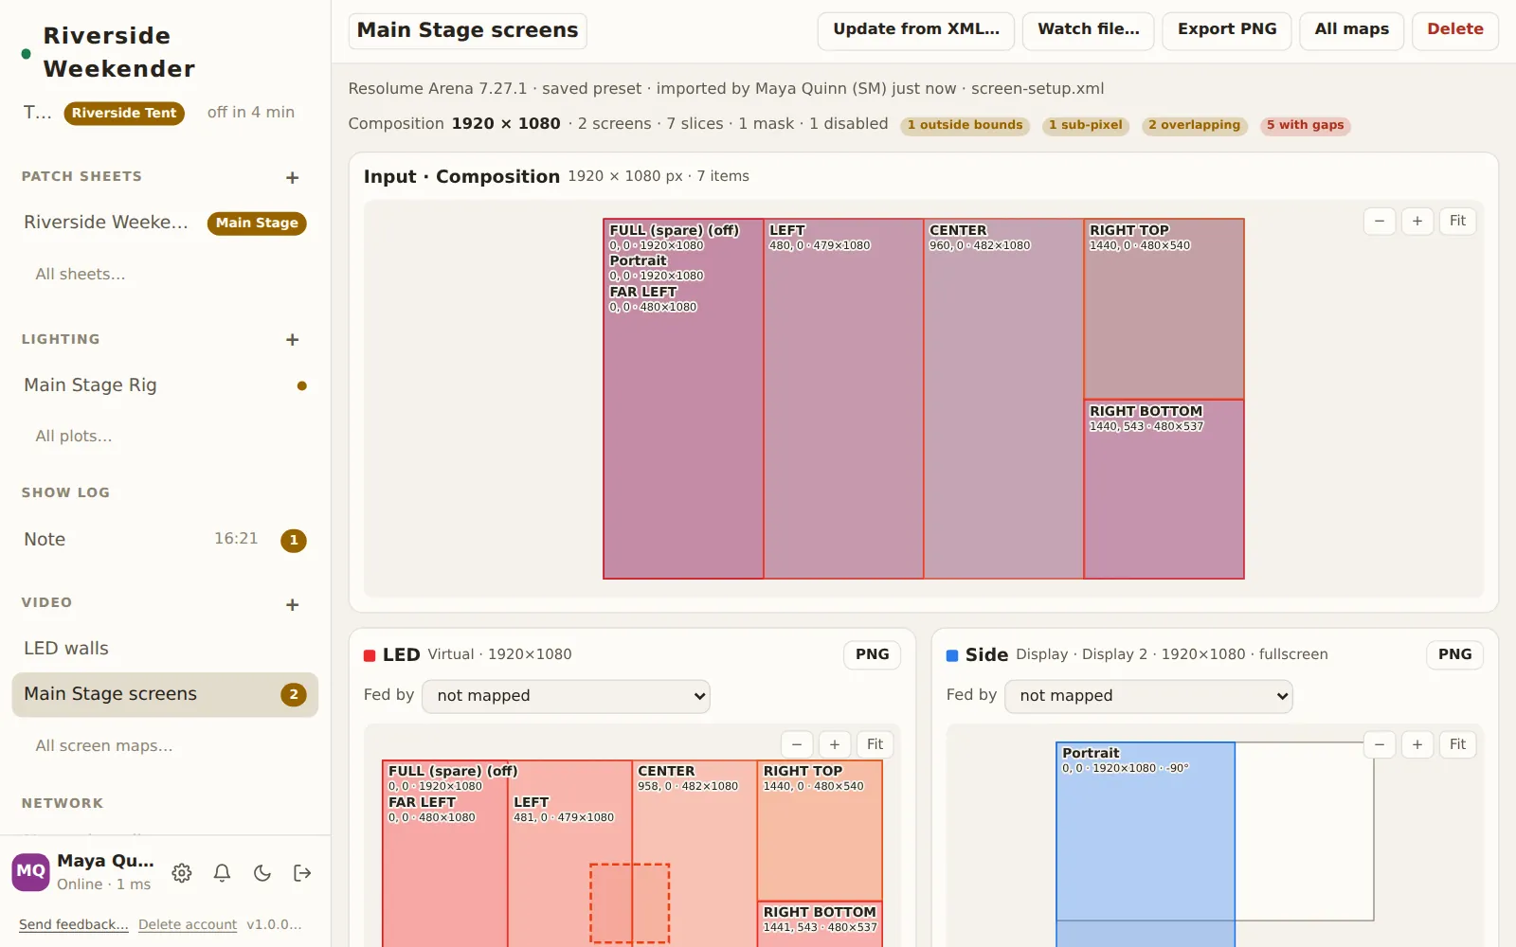Open Riverside Weekender Main Stage patch sheet
The width and height of the screenshot is (1516, 947).
click(165, 223)
